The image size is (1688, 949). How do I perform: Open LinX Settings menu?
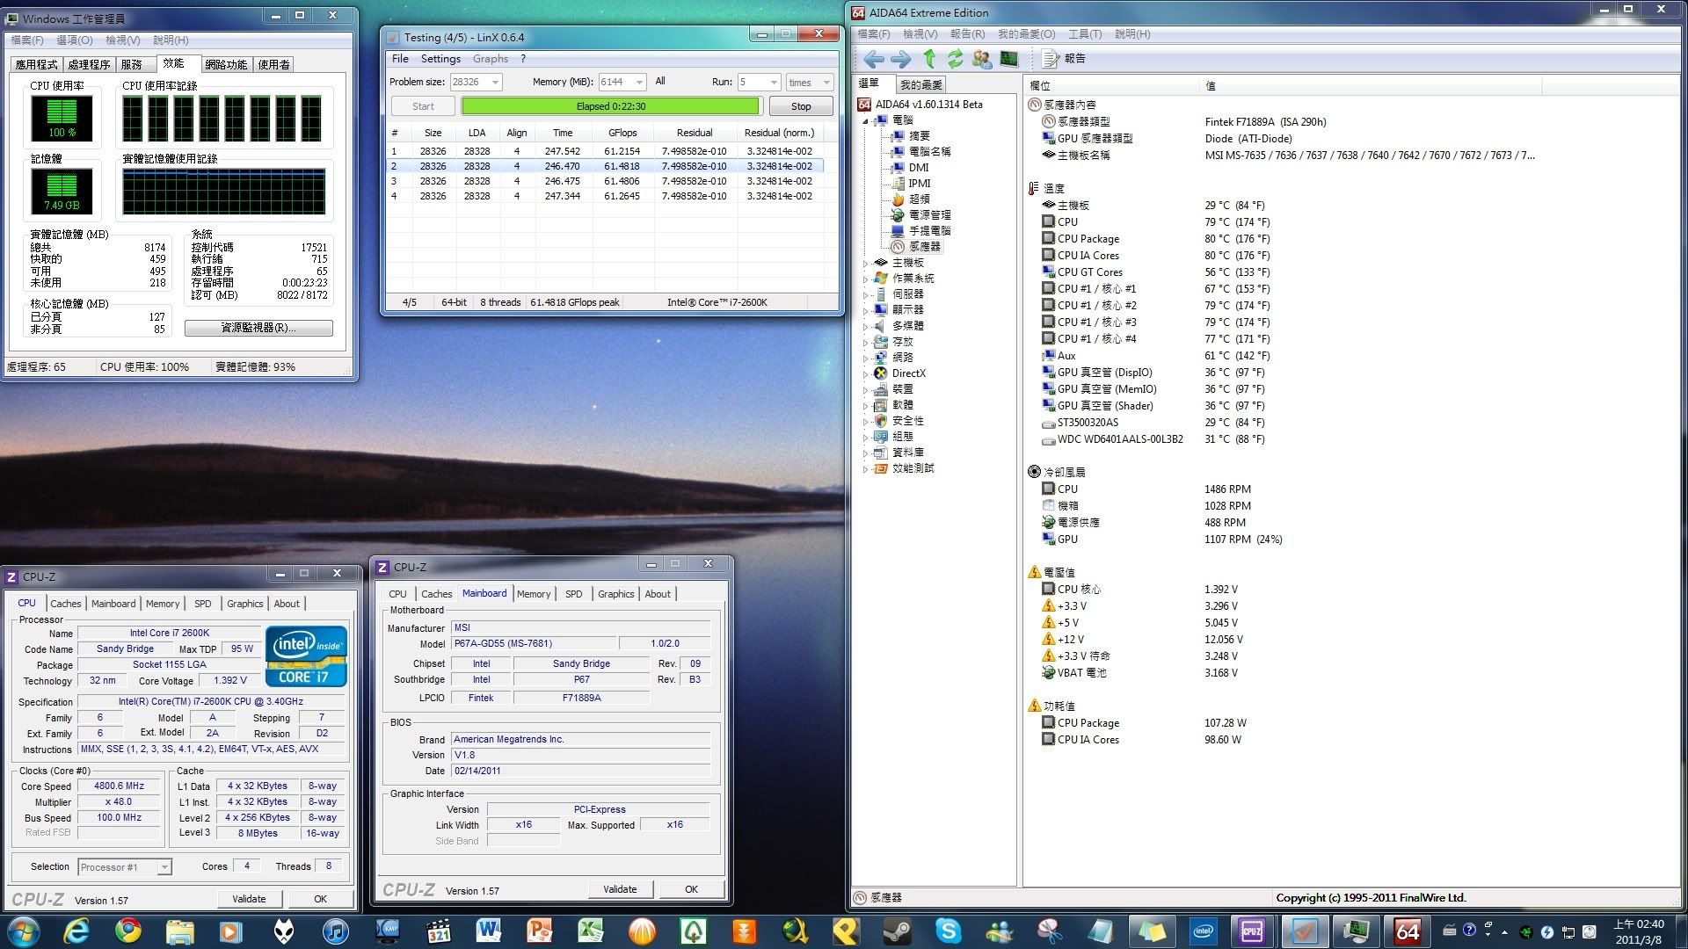(440, 59)
